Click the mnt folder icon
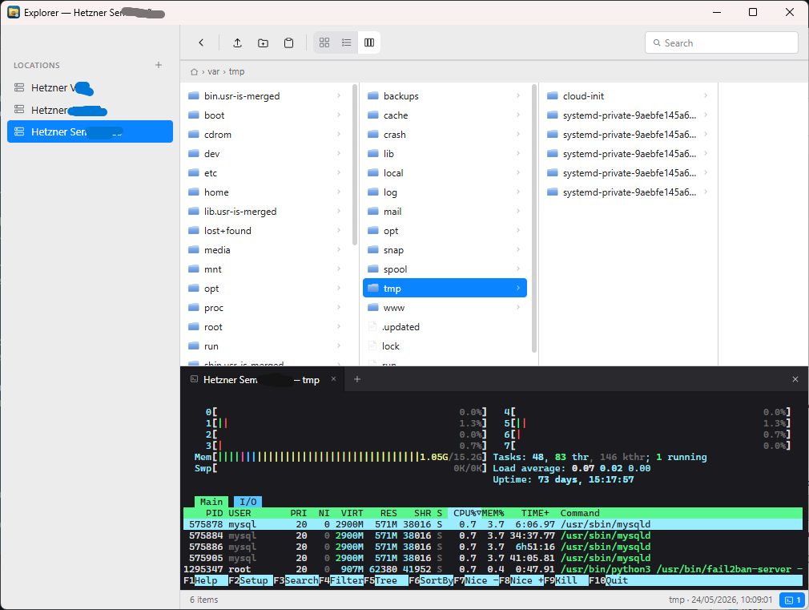Screen dimensions: 809x610 point(194,269)
